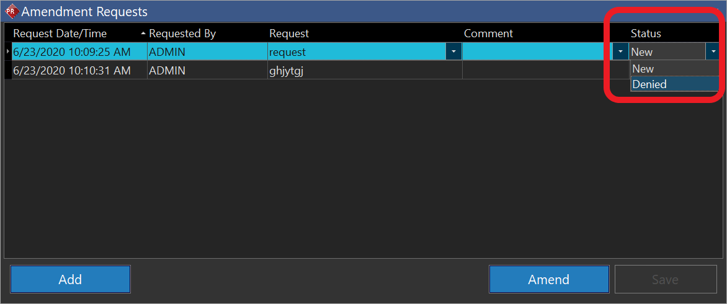Click the Request column header

(x=289, y=34)
